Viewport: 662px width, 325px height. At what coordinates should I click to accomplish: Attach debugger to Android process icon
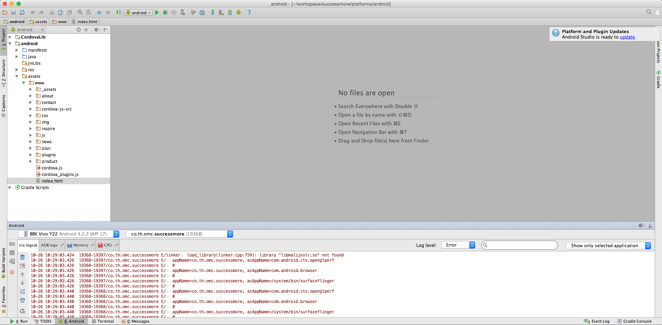[183, 12]
